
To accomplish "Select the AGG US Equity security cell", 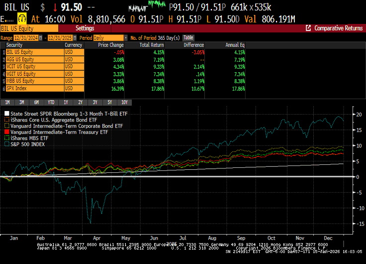I will (x=35, y=59).
